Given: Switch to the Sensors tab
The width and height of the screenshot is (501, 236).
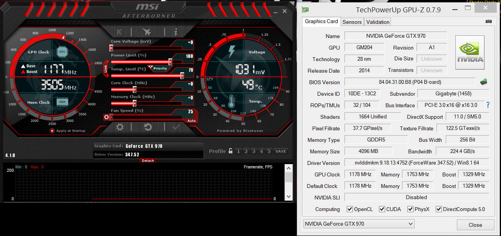Looking at the screenshot, I should (352, 22).
